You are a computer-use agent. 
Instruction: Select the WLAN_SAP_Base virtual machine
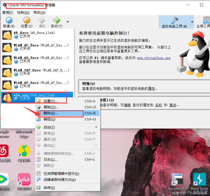pos(37,72)
